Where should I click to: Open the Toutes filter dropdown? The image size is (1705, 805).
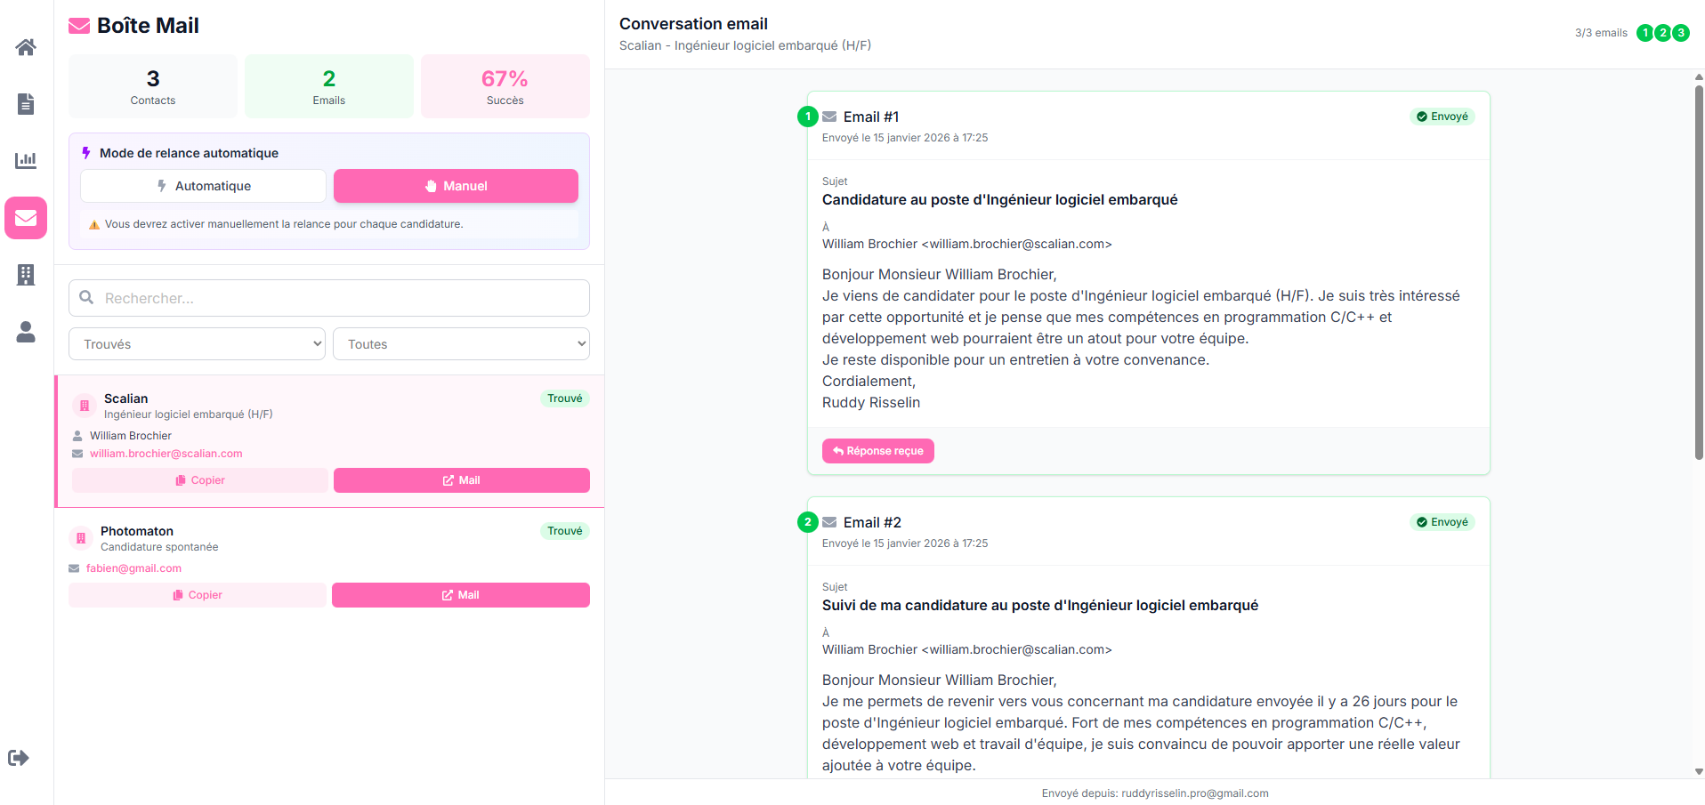point(460,343)
